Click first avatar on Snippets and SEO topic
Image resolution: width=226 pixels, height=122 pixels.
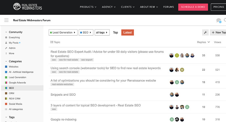coord(172,95)
